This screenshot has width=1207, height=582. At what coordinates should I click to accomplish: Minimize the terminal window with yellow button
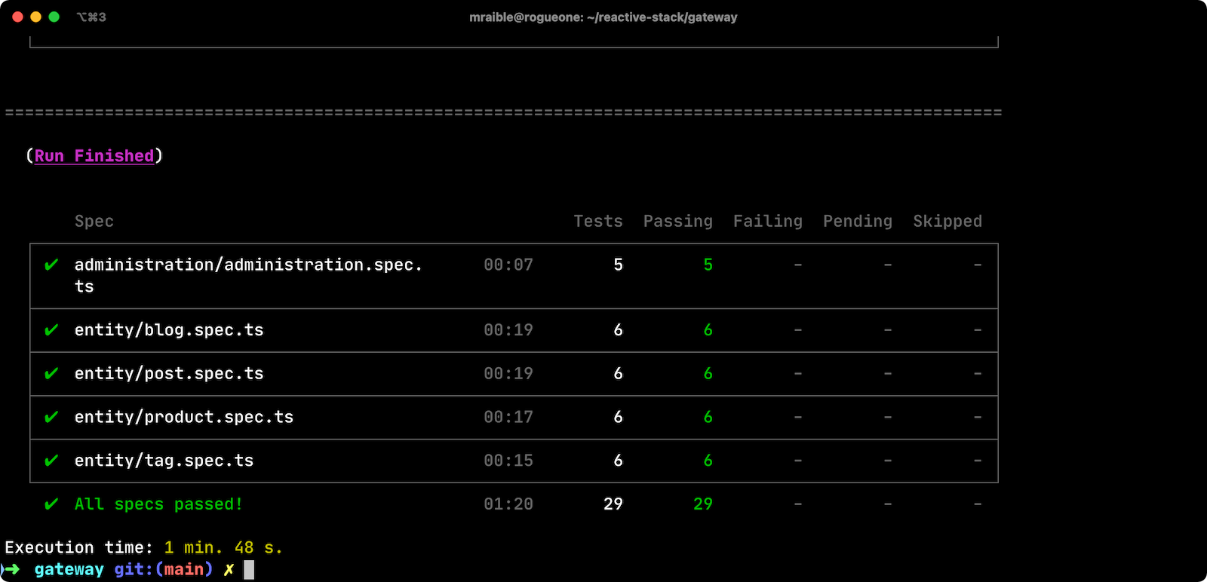tap(35, 17)
